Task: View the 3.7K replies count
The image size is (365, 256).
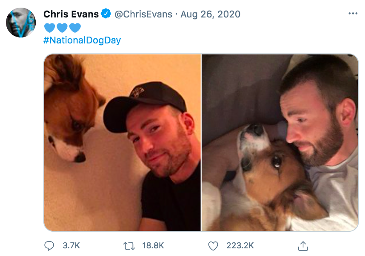Action: 71,246
